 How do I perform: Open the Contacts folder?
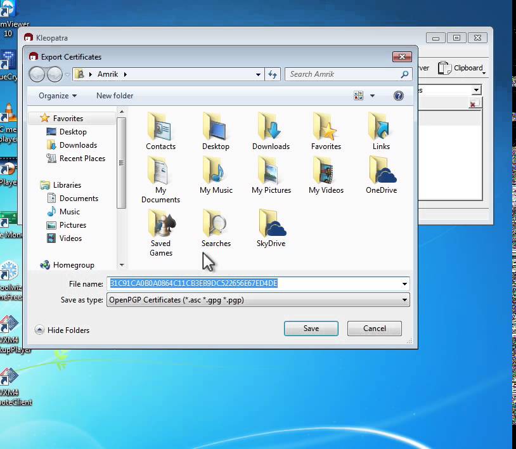[x=160, y=131]
